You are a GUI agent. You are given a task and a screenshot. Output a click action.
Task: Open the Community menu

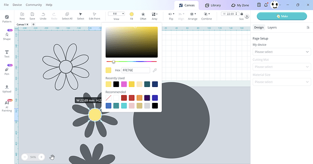[x=34, y=5]
